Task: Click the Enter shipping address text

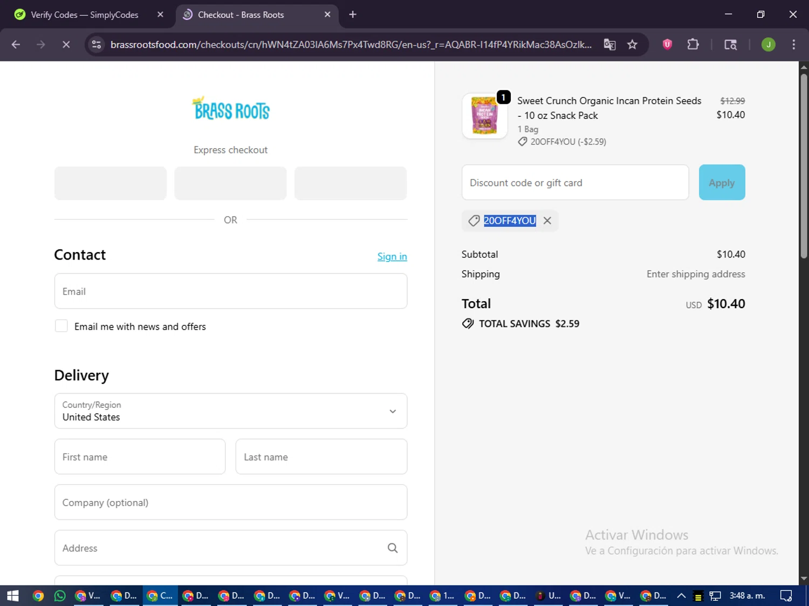Action: [x=696, y=274]
